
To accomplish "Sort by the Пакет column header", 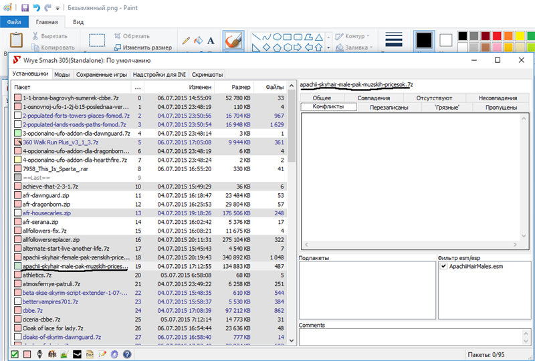I will pyautogui.click(x=71, y=87).
